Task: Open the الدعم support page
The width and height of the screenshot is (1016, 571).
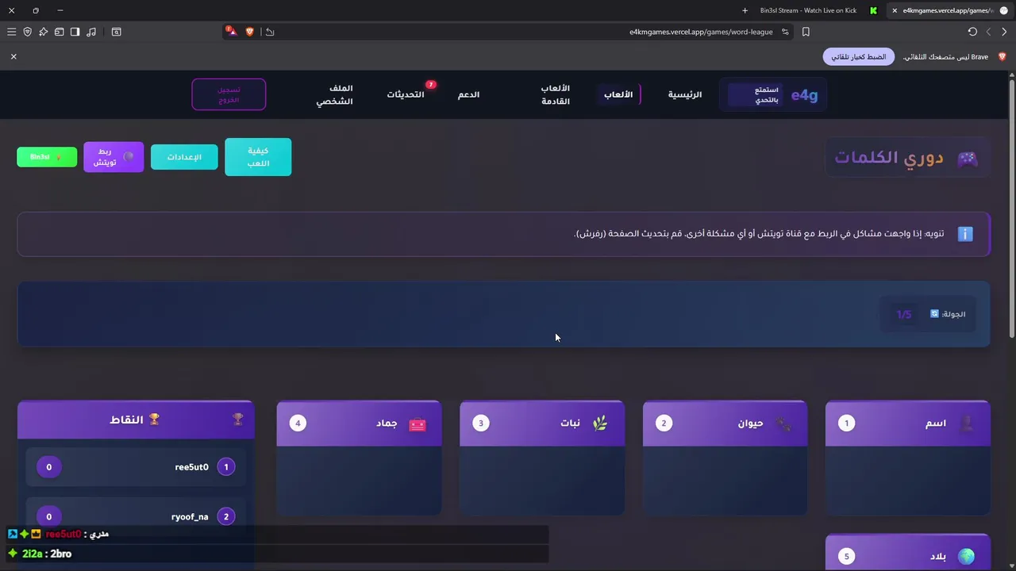Action: pyautogui.click(x=468, y=94)
